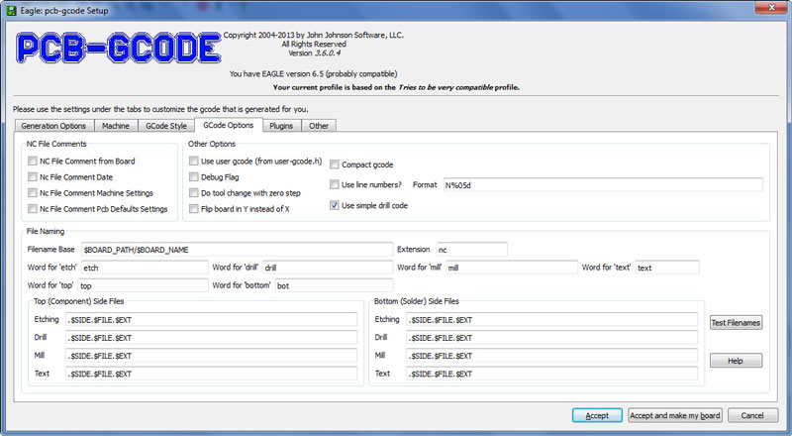Click the Word for 'etch' field
This screenshot has width=792, height=436.
click(x=145, y=268)
